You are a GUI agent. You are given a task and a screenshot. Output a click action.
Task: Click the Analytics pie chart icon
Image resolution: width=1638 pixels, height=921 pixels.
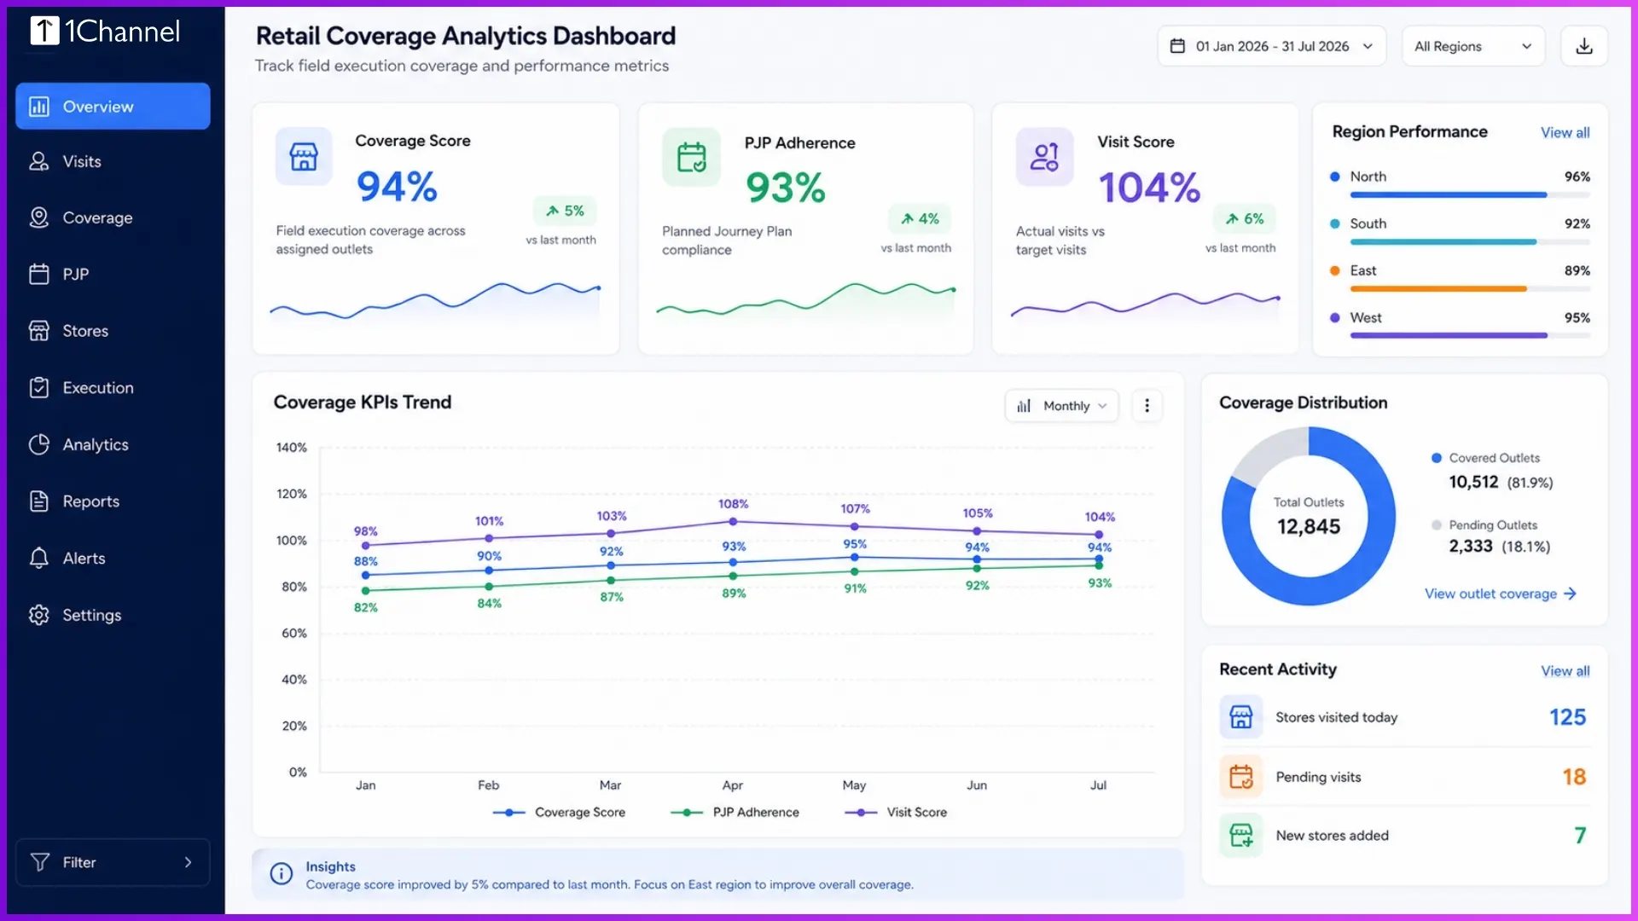coord(39,444)
